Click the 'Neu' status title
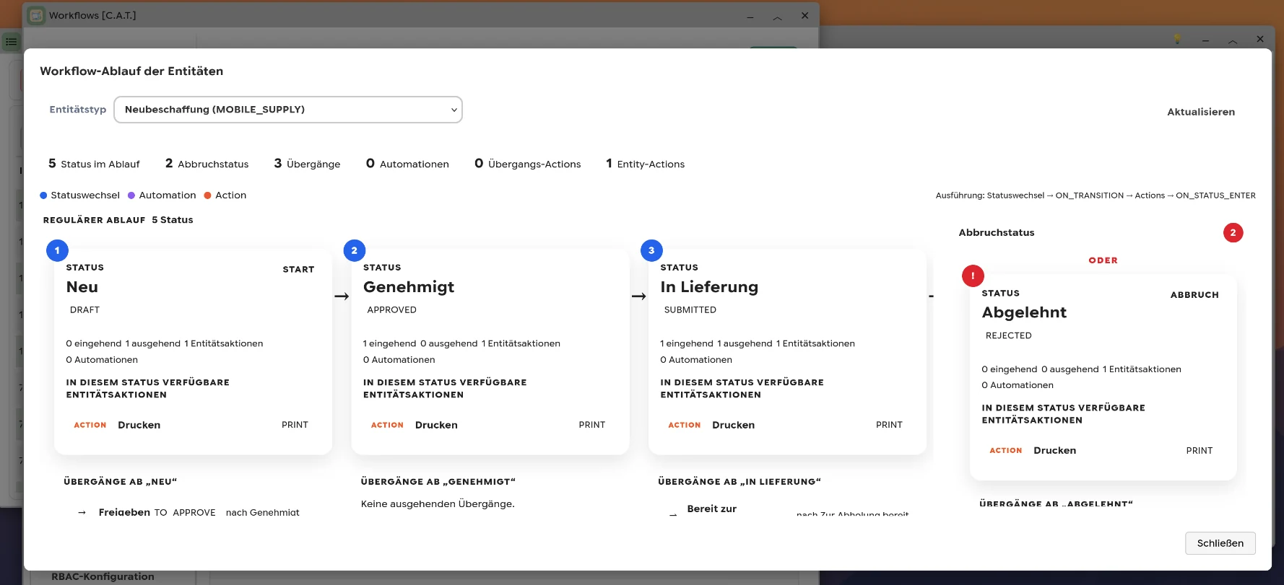1284x585 pixels. click(x=82, y=287)
